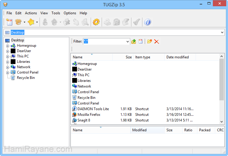The height and width of the screenshot is (156, 228).
Task: Click the archive pane Size column header
Action: [x=173, y=130]
